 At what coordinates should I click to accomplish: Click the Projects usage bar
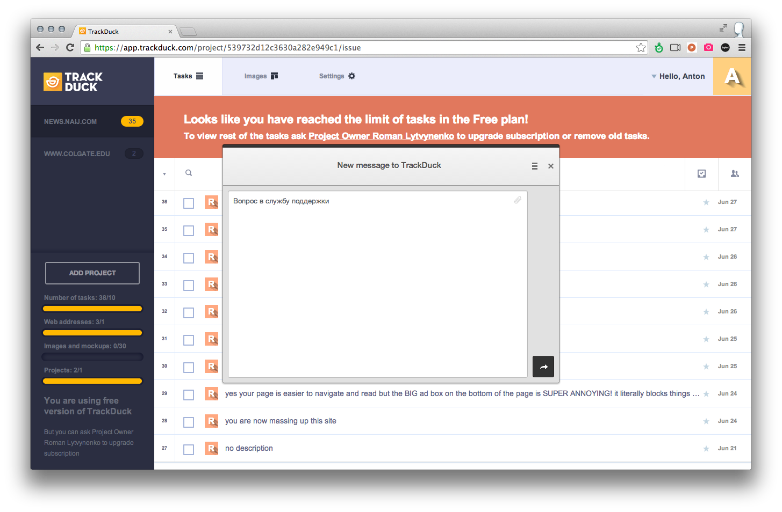click(92, 381)
